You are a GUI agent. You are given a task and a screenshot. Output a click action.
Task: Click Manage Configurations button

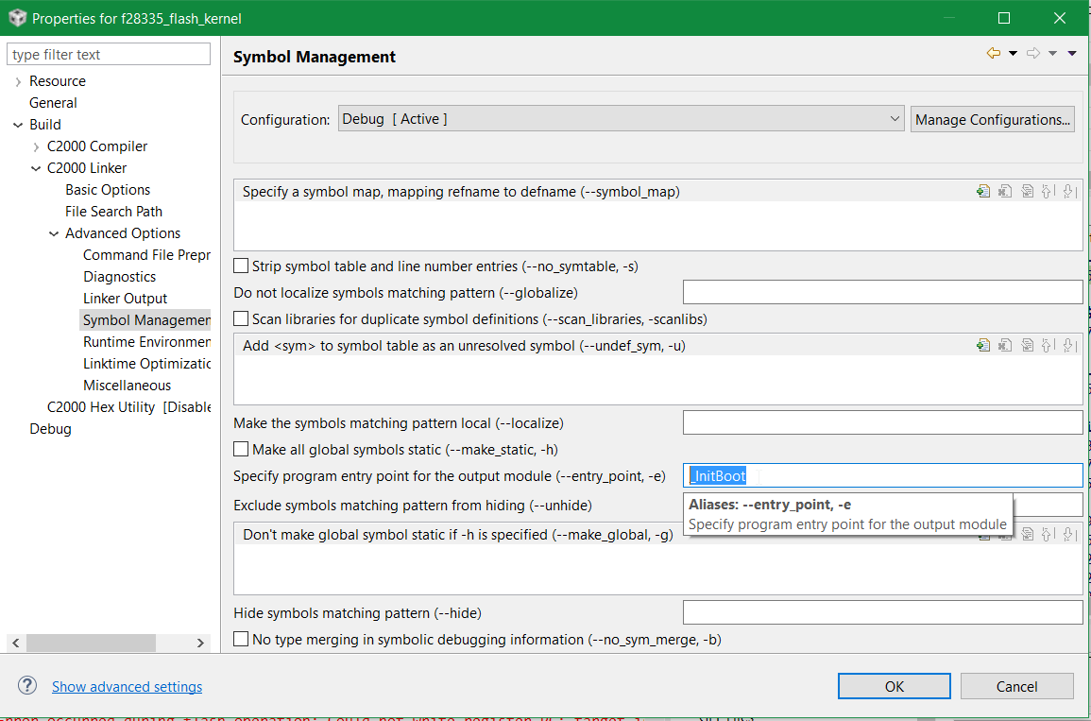(x=992, y=119)
